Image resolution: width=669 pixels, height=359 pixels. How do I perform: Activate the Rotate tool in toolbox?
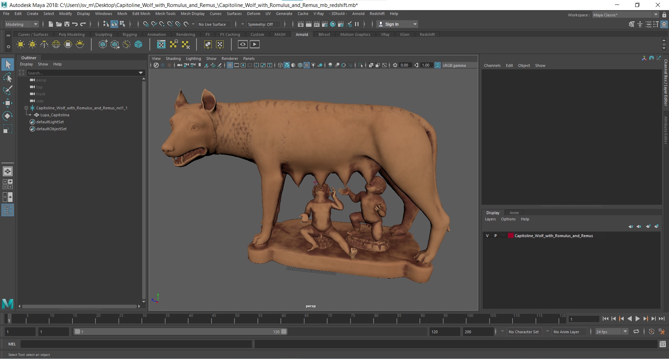(8, 116)
